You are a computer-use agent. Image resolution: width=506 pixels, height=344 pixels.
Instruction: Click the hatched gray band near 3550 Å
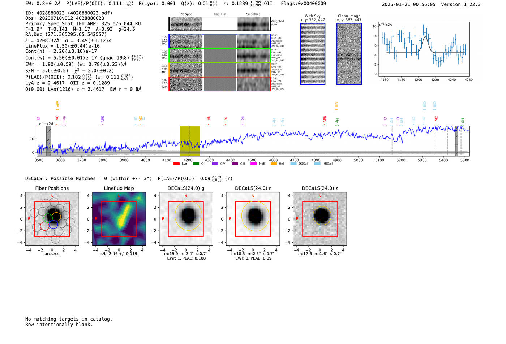pyautogui.click(x=48, y=141)
